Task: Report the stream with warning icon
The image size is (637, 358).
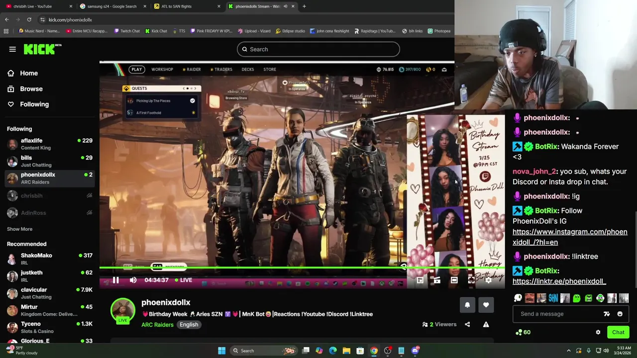Action: click(486, 325)
